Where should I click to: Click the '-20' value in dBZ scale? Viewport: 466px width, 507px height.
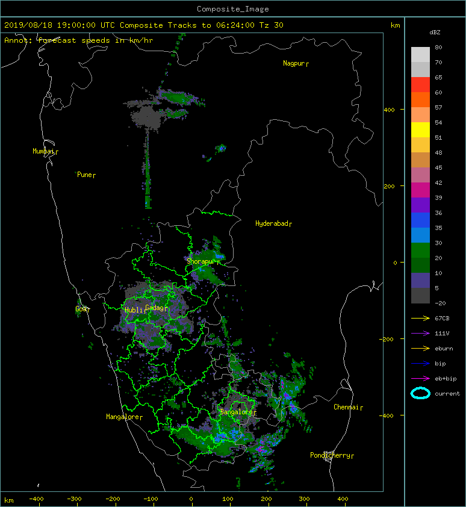(x=440, y=303)
